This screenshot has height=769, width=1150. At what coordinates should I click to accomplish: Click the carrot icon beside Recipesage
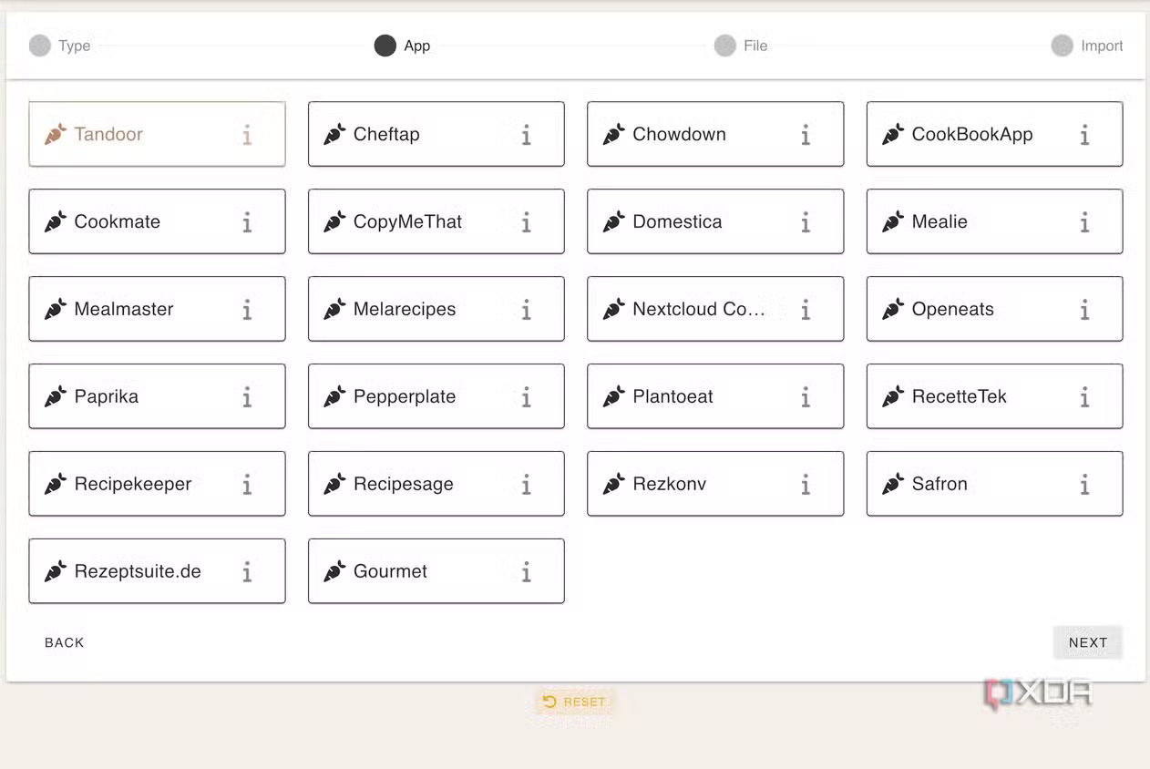(334, 485)
